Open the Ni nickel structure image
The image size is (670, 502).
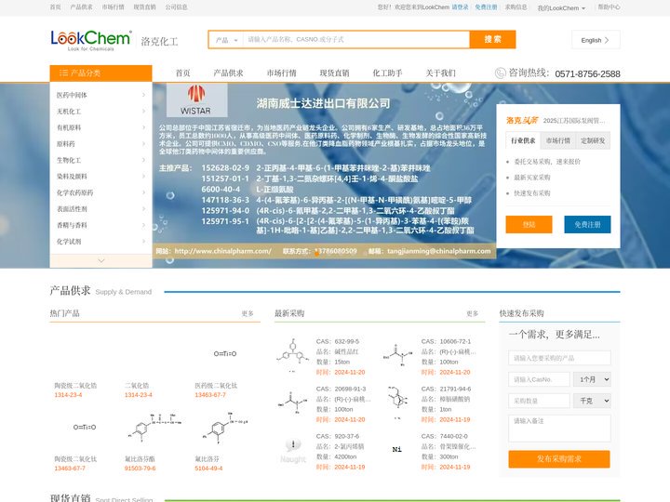coord(397,450)
